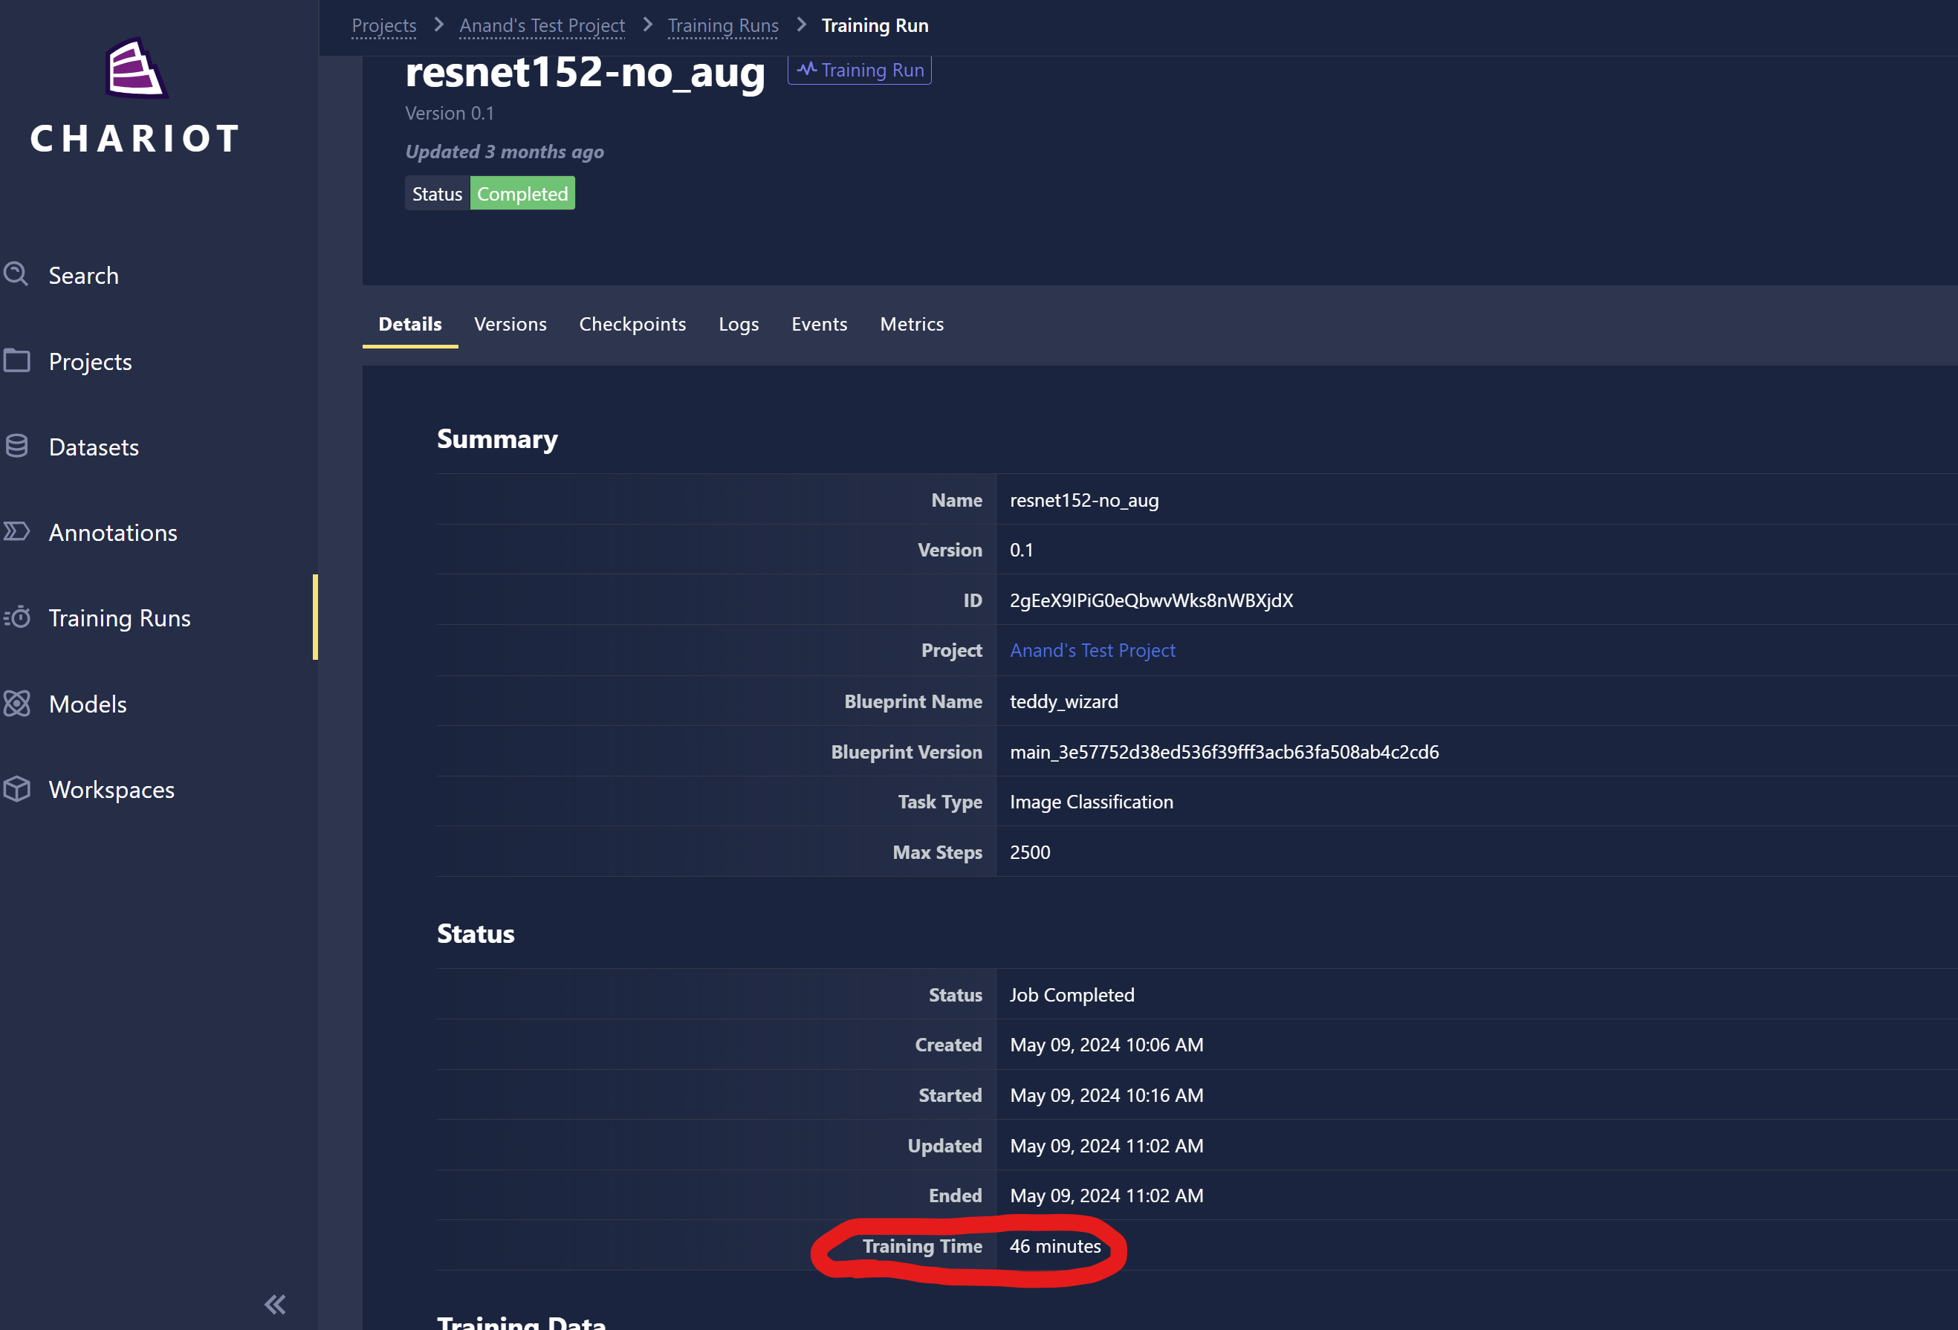Viewport: 1958px width, 1330px height.
Task: Click the Started date May 09, 2024 10:16 AM
Action: click(x=1107, y=1095)
